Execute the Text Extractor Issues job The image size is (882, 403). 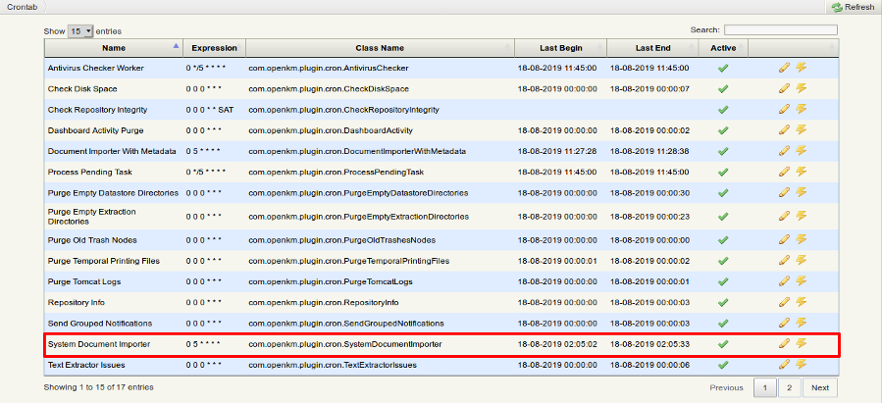801,364
